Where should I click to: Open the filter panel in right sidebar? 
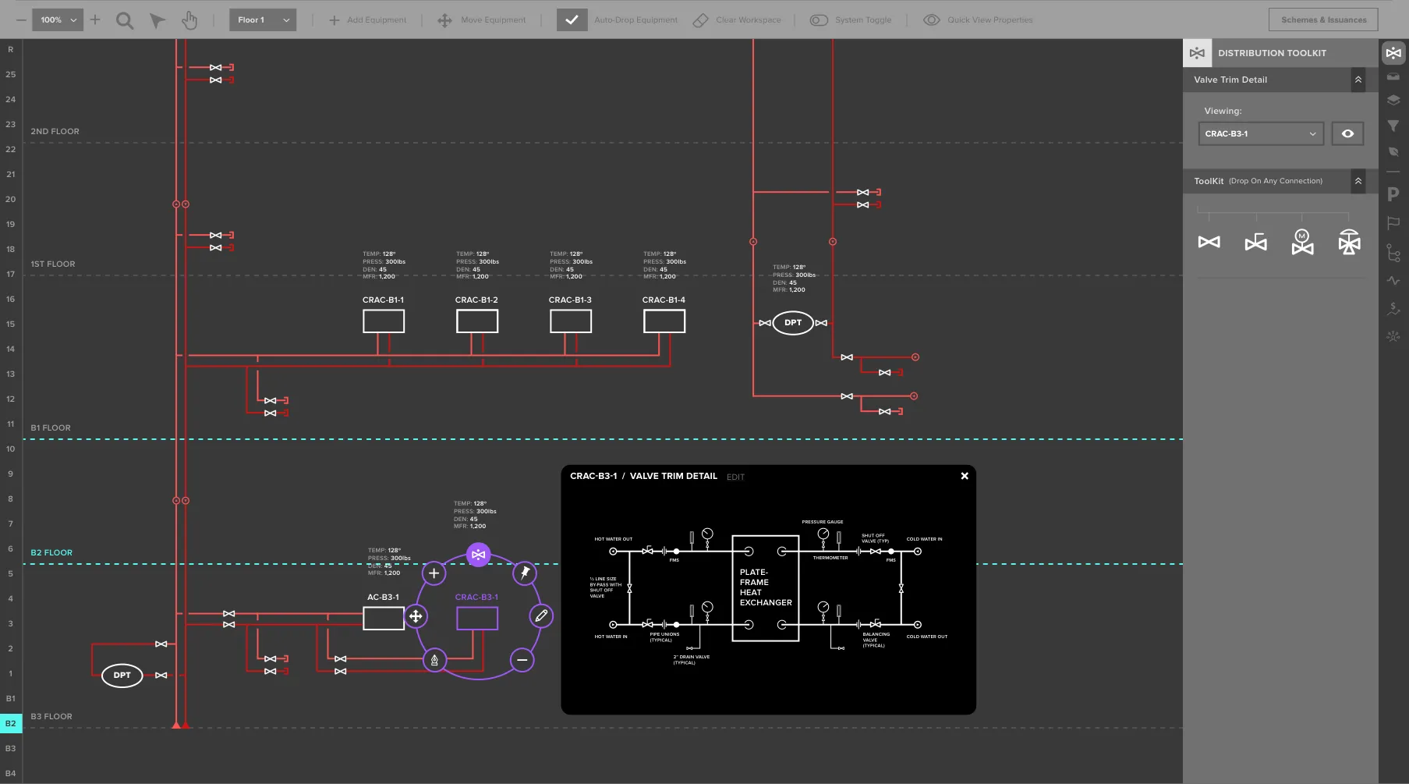[x=1393, y=126]
